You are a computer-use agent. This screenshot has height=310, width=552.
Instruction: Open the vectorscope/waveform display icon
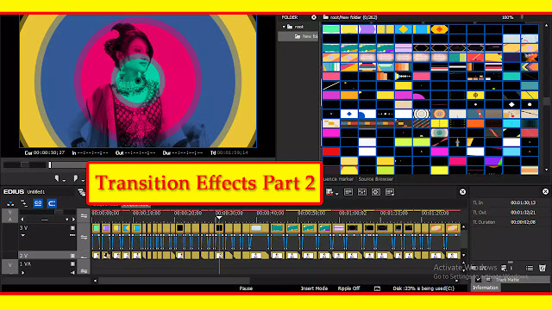tap(376, 192)
